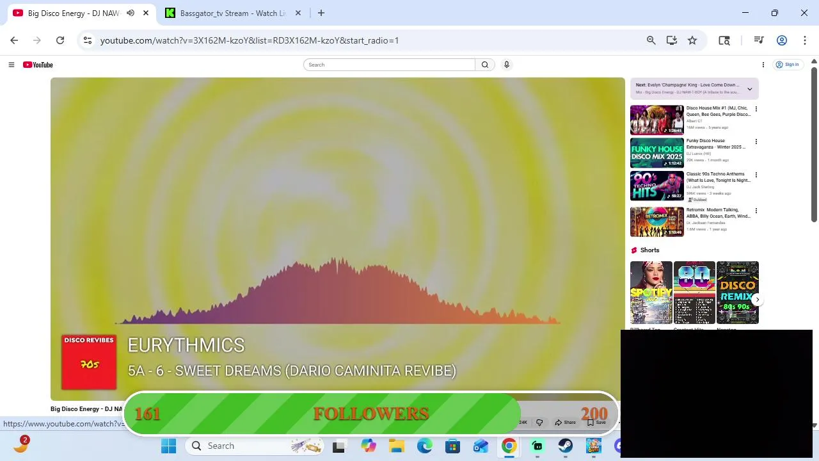Reload the current page
819x461 pixels.
coord(60,40)
